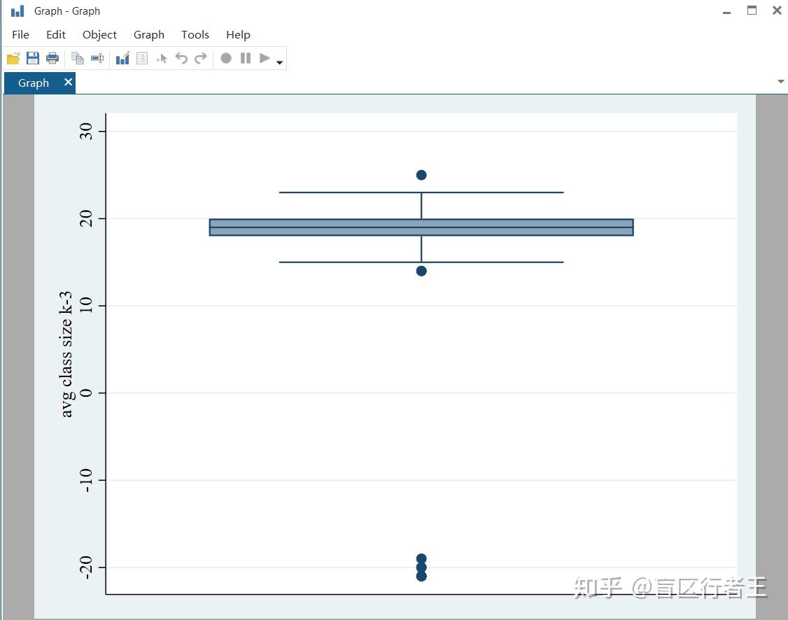Print the graph using the printer icon

point(52,58)
